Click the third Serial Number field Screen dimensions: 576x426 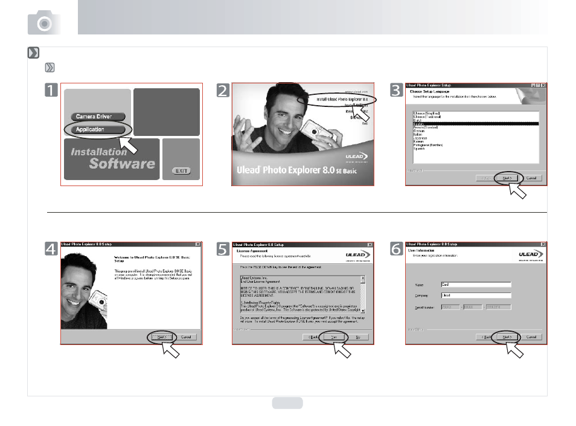point(499,307)
